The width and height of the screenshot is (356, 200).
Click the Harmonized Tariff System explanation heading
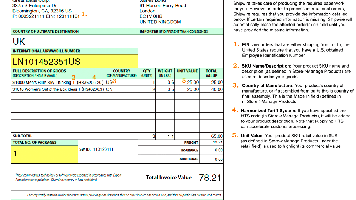click(268, 111)
